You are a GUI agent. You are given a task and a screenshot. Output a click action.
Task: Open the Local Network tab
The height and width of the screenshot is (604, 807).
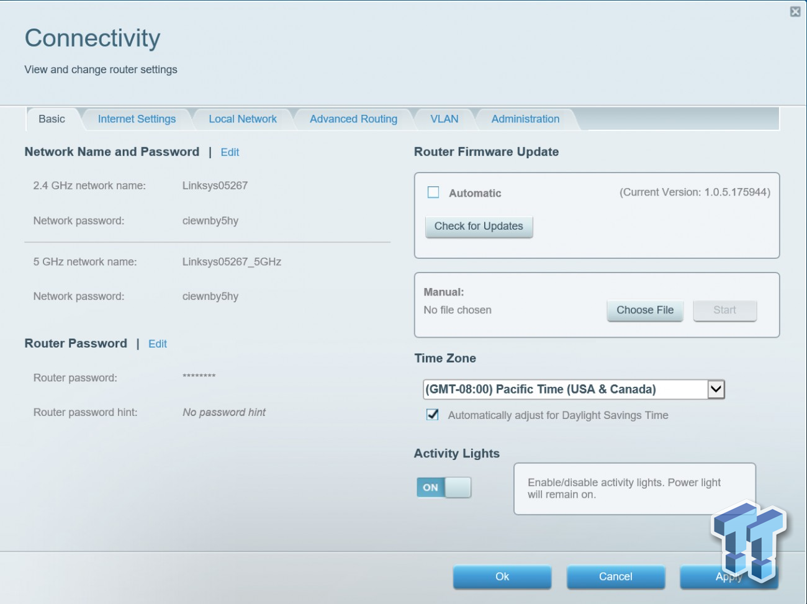[x=243, y=119]
